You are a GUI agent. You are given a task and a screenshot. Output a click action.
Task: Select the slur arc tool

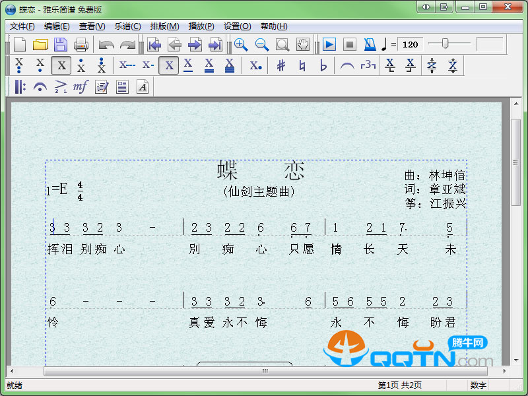[x=347, y=65]
